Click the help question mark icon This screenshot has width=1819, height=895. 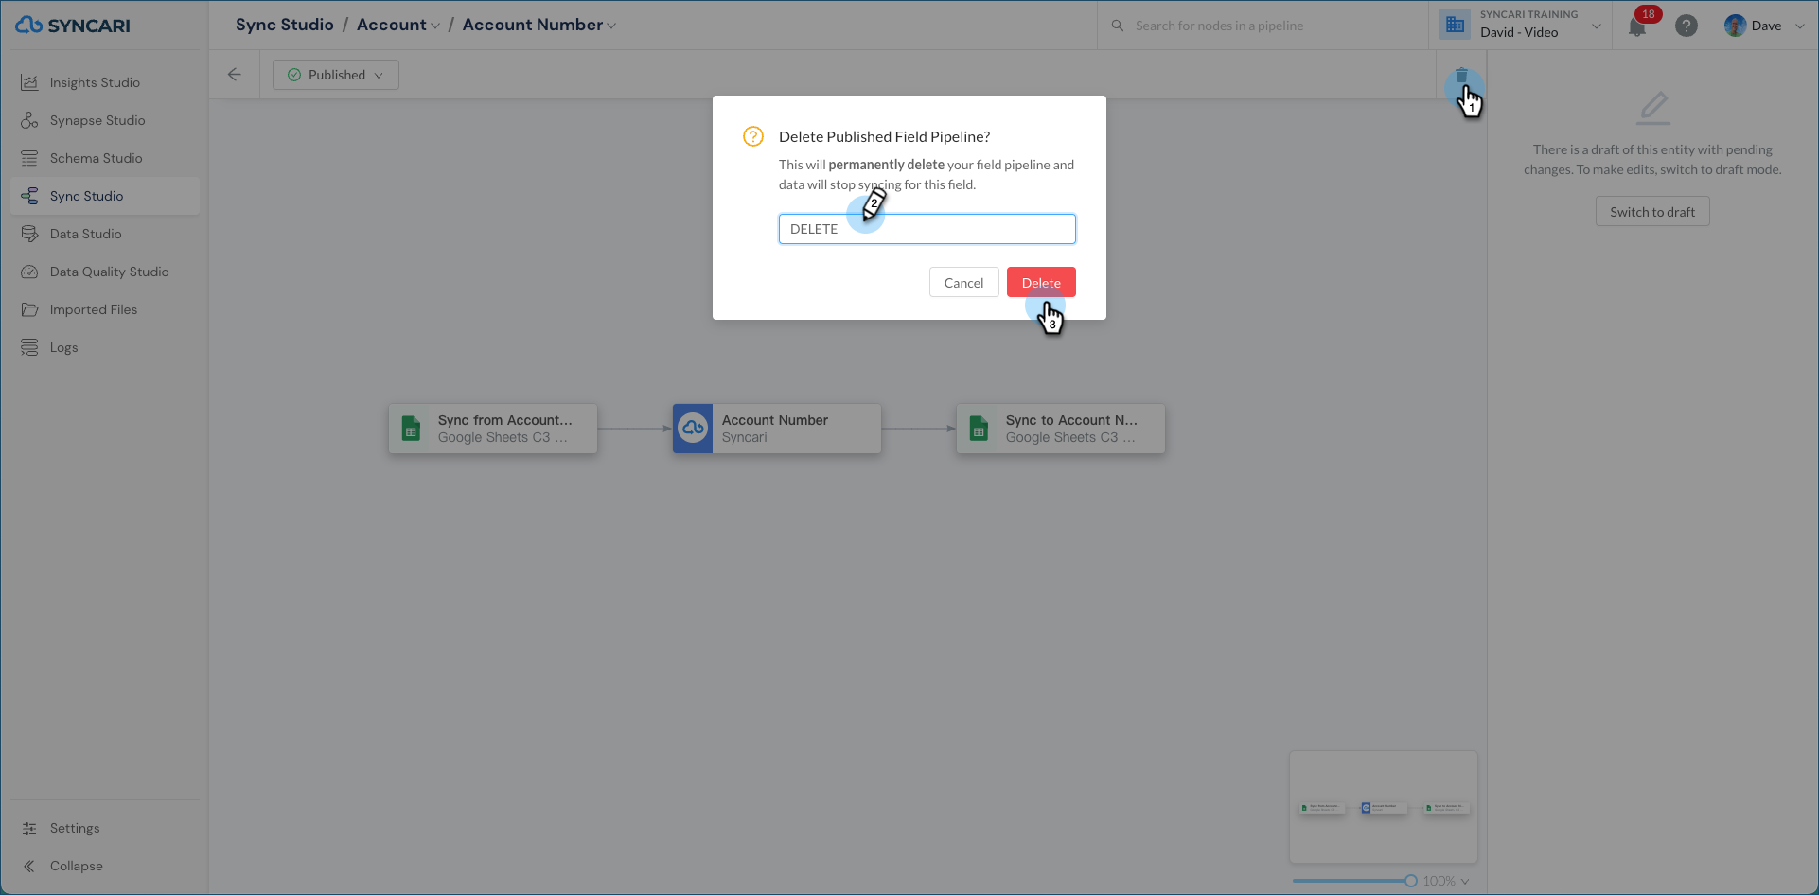1687,26
